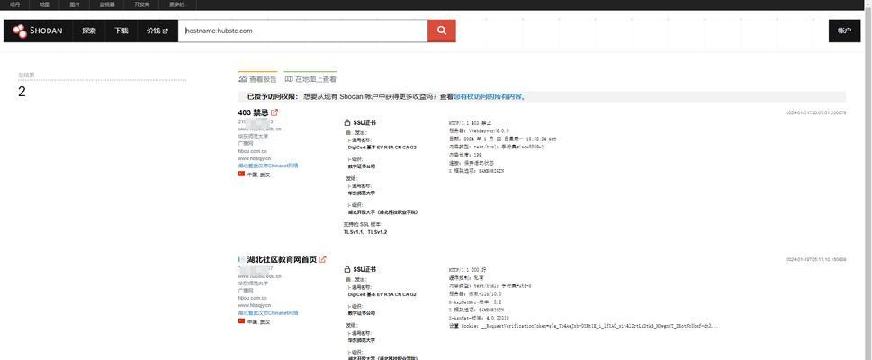872x360 pixels.
Task: Open the 监视器 item in the top black bar
Action: [107, 4]
